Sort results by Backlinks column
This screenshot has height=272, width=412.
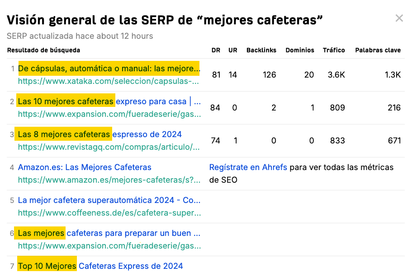(261, 50)
